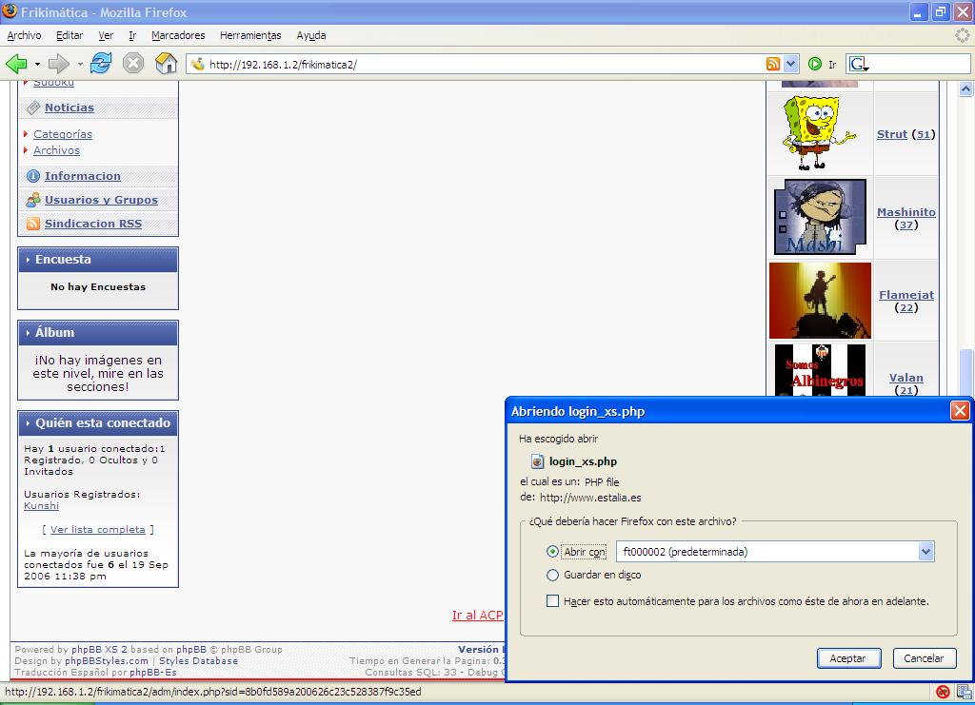Click the red Ir al ACP link

pyautogui.click(x=478, y=615)
